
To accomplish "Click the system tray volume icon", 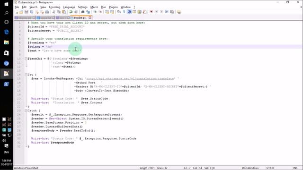I will point(4,141).
